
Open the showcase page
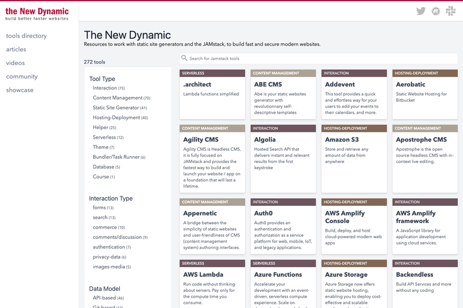point(20,90)
